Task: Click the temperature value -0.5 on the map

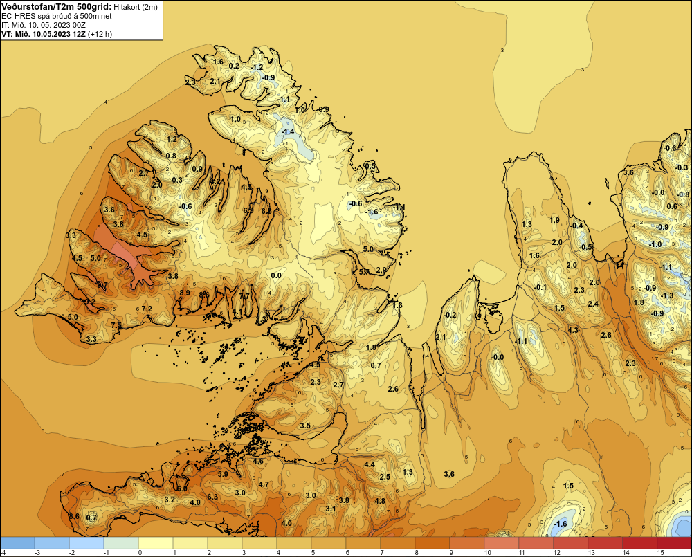Action: point(585,247)
